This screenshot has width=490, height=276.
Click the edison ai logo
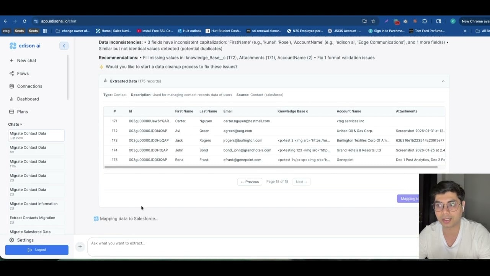point(25,46)
